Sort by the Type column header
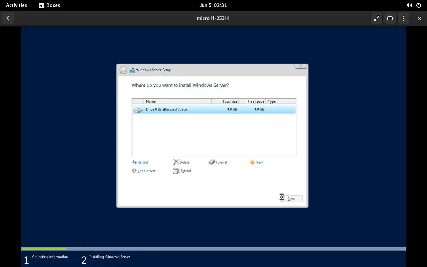The image size is (427, 267). (281, 101)
